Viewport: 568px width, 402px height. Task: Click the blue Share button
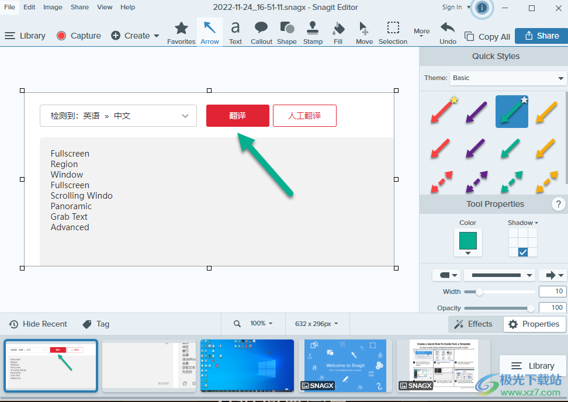(541, 36)
